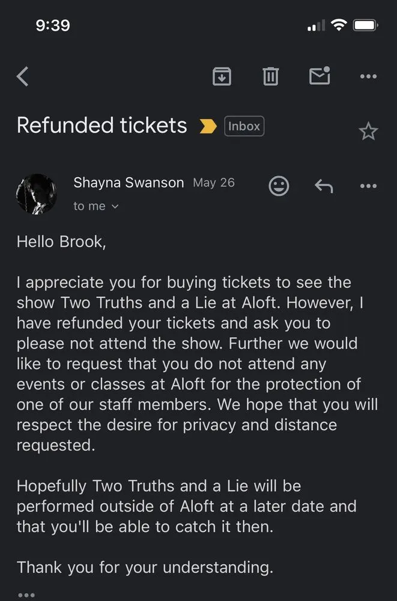Reply to Shayna Swanson's message

tap(324, 186)
